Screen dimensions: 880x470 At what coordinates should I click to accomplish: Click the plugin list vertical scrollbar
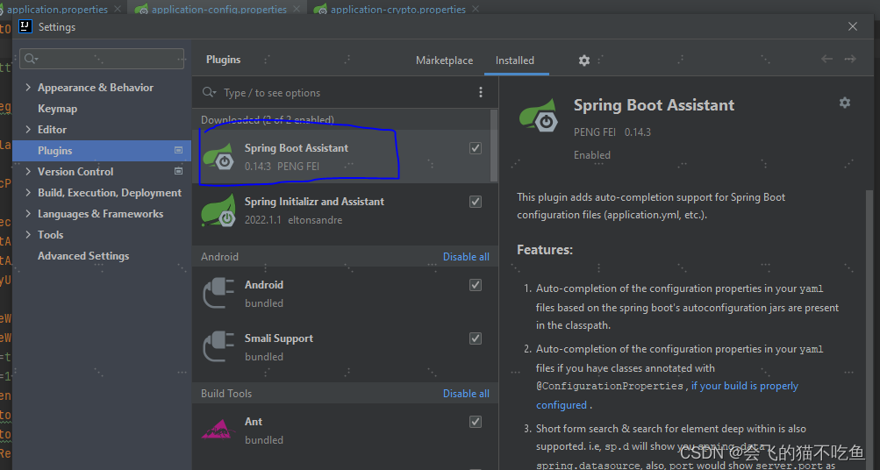click(494, 146)
